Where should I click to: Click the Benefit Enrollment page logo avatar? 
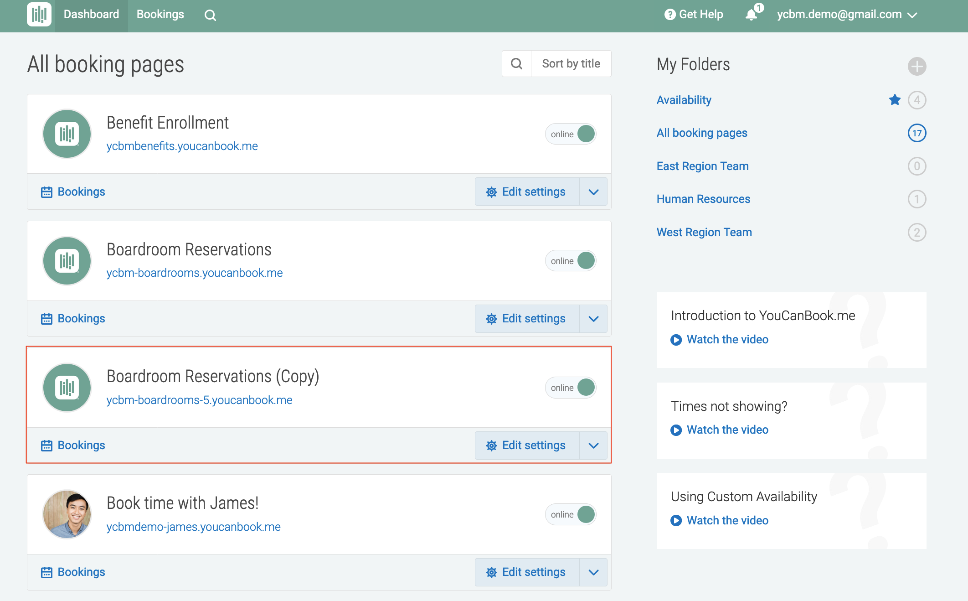pyautogui.click(x=67, y=134)
